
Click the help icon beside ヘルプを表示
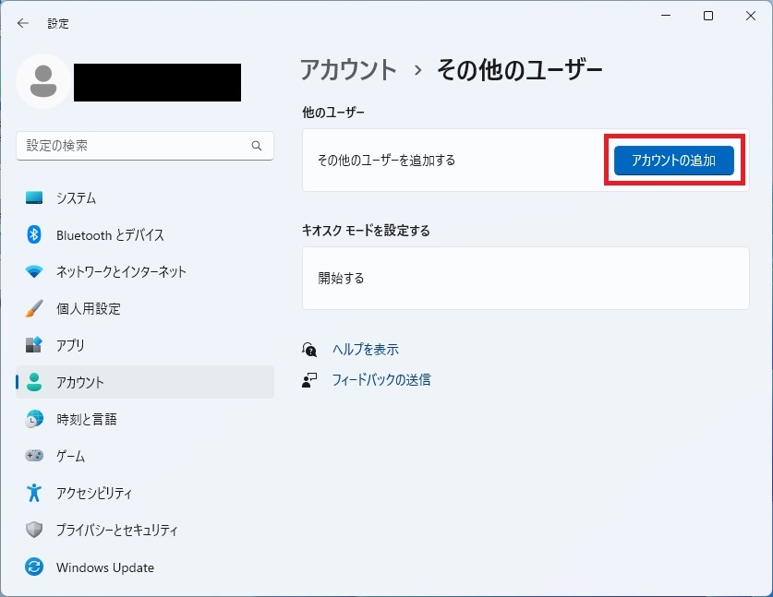pyautogui.click(x=309, y=350)
